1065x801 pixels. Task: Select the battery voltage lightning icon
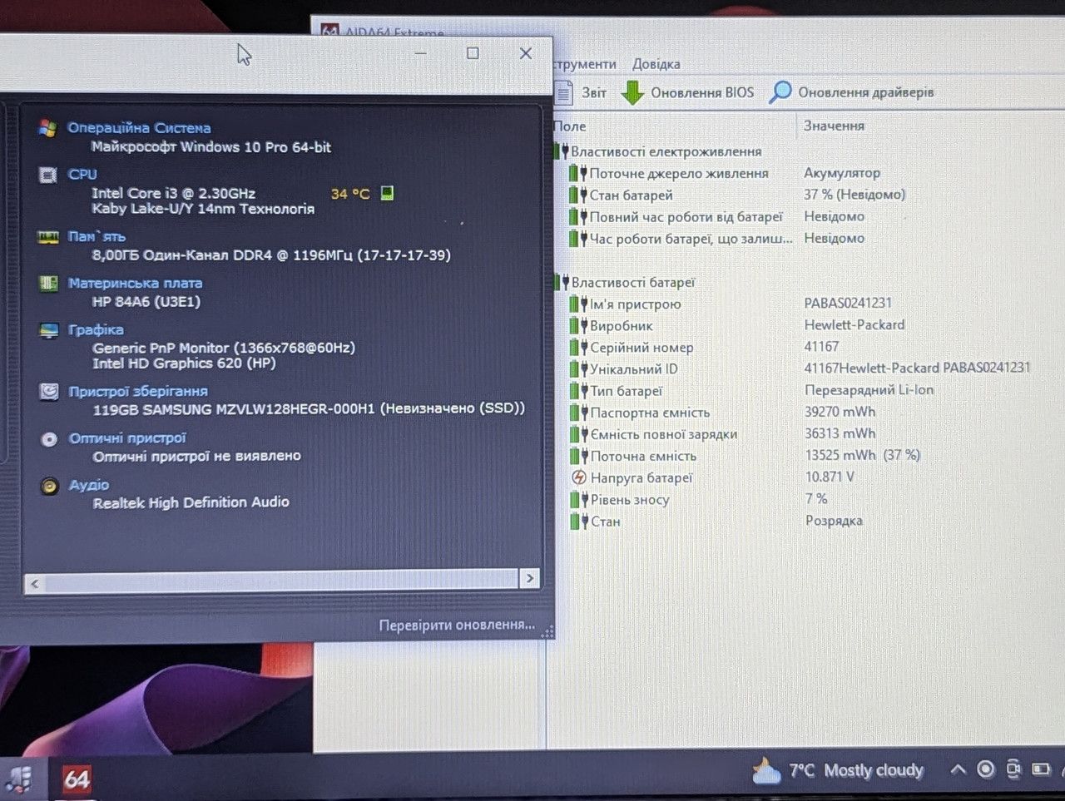tap(579, 477)
